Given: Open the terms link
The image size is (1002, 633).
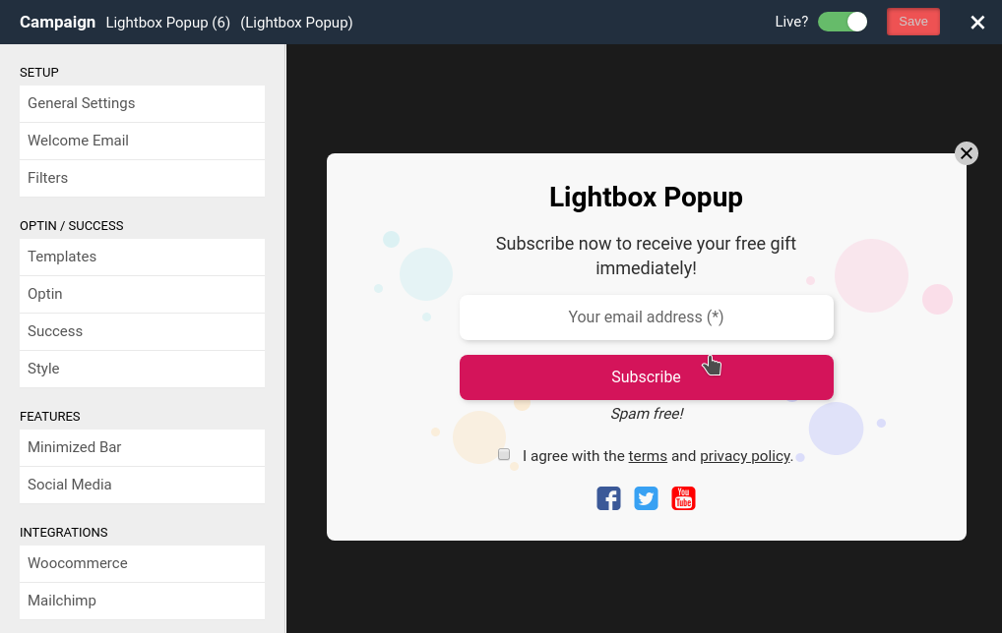Looking at the screenshot, I should (x=648, y=456).
